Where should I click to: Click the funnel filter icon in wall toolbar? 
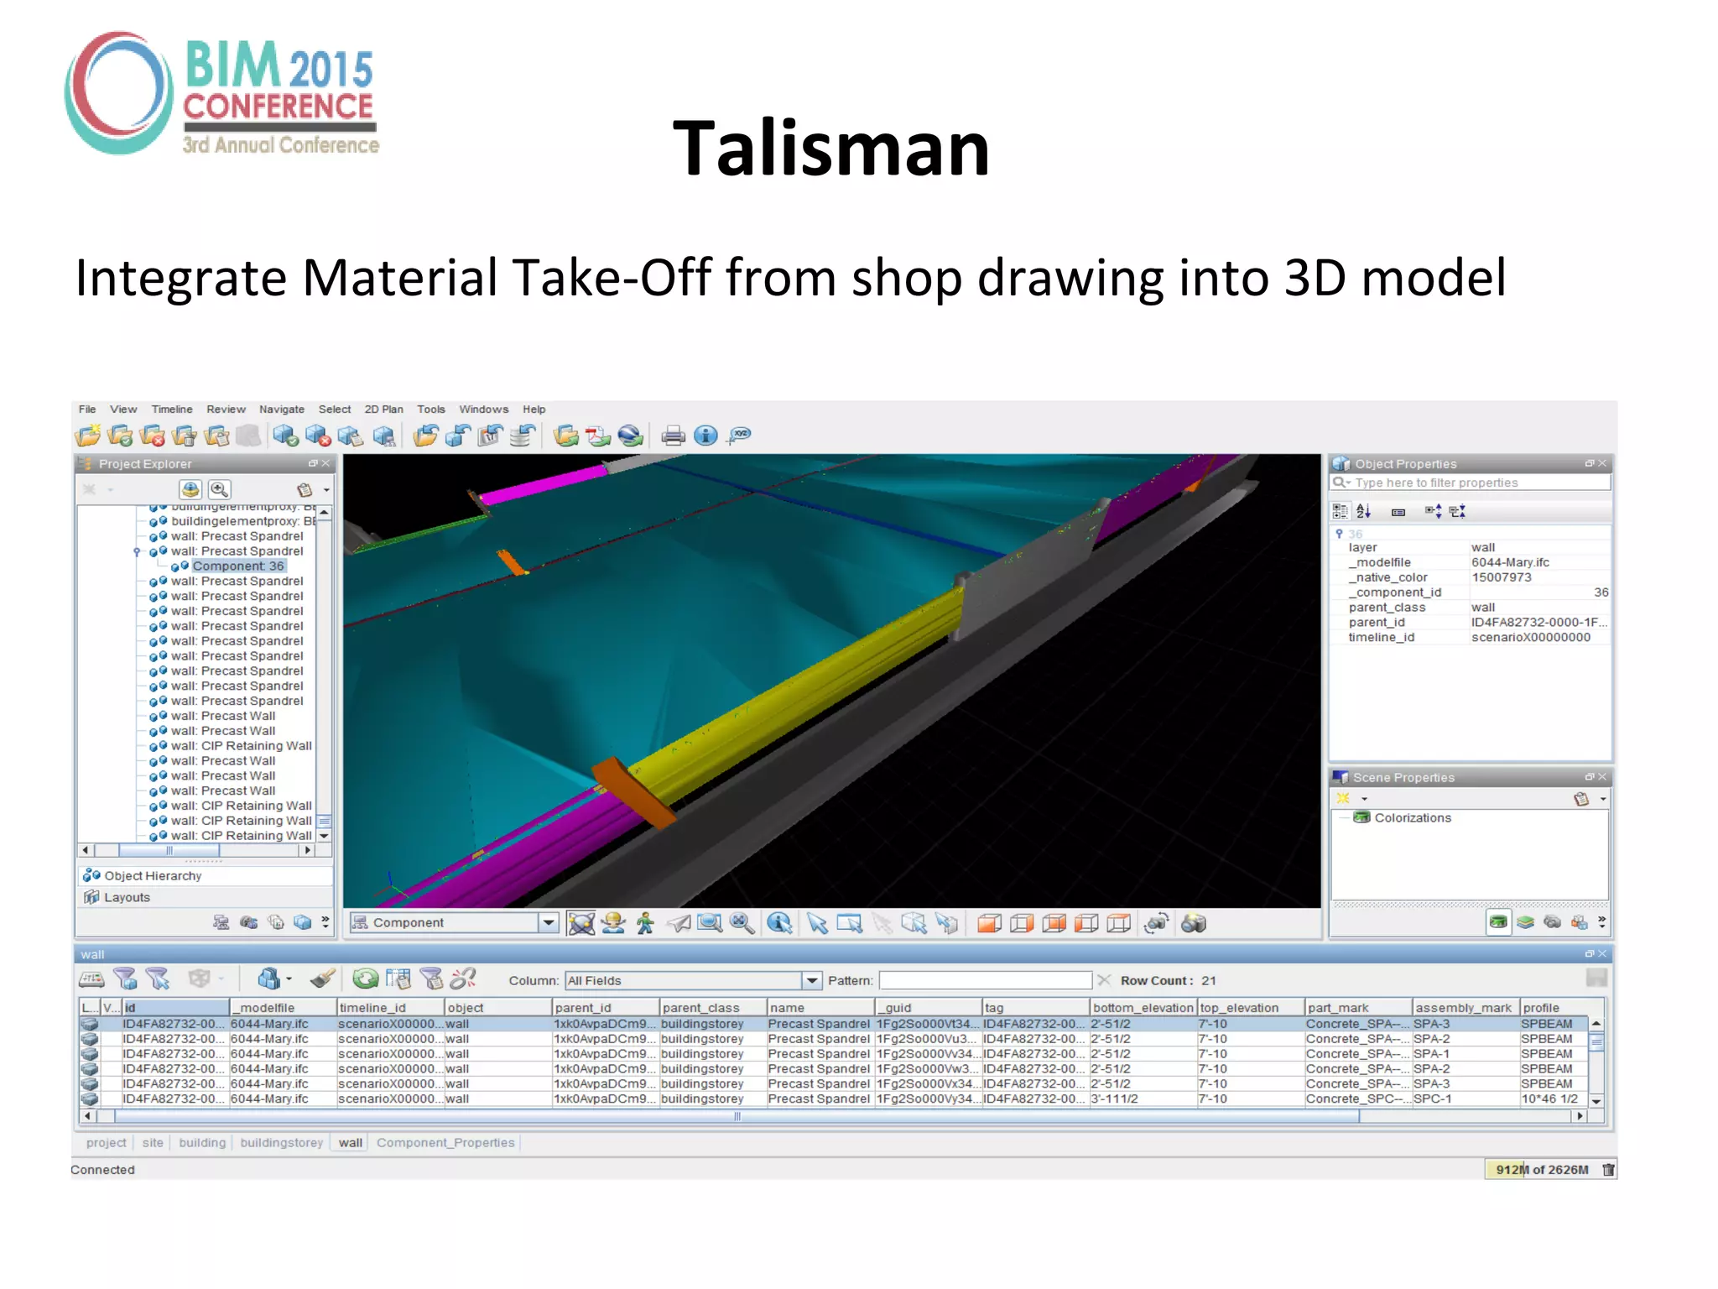(x=125, y=978)
